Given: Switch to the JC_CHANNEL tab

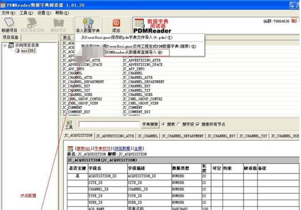Looking at the screenshot, I should click(x=148, y=136).
